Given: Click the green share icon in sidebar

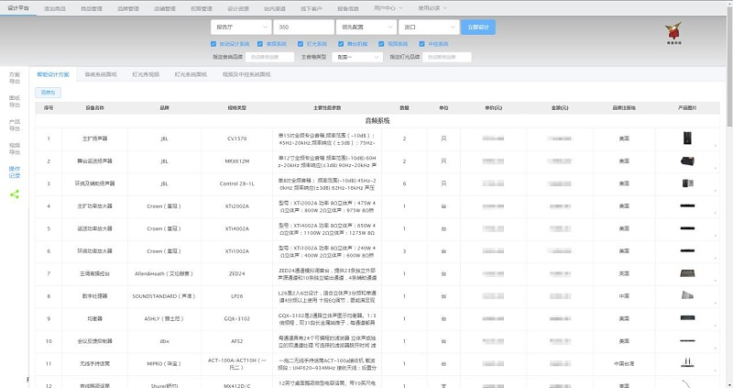Looking at the screenshot, I should [15, 194].
